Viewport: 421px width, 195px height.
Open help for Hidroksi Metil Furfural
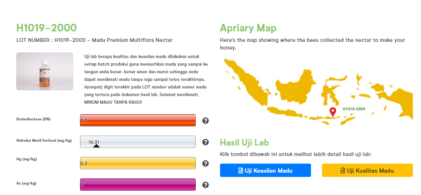206,142
